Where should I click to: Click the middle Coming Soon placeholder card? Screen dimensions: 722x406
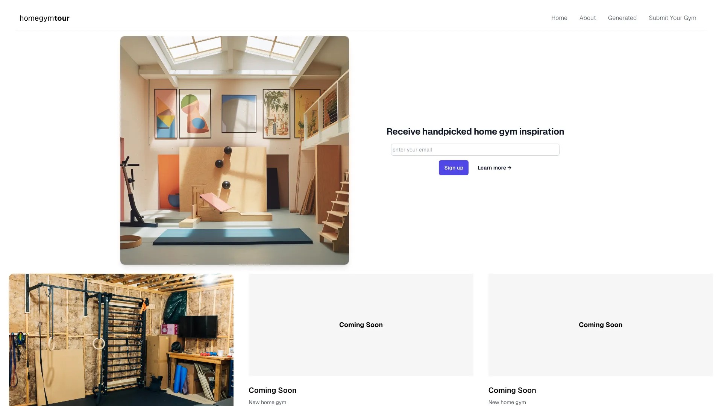[x=361, y=324]
